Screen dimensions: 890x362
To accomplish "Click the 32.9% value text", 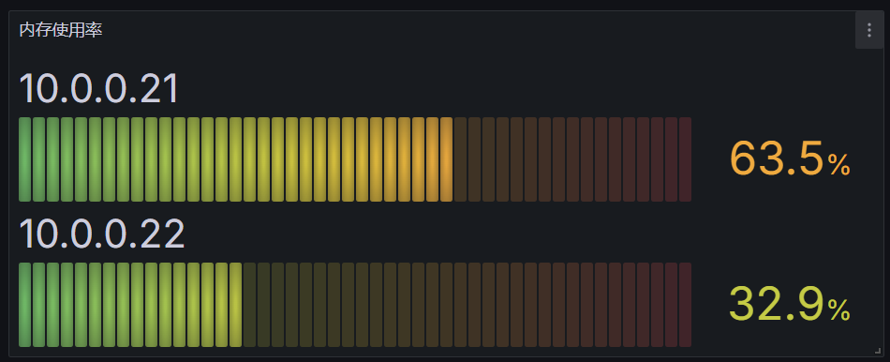I will tap(790, 304).
